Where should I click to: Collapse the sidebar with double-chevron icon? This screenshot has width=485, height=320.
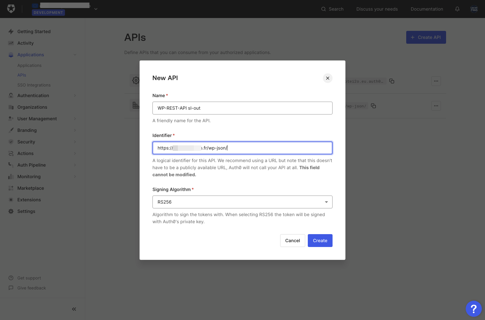[74, 309]
